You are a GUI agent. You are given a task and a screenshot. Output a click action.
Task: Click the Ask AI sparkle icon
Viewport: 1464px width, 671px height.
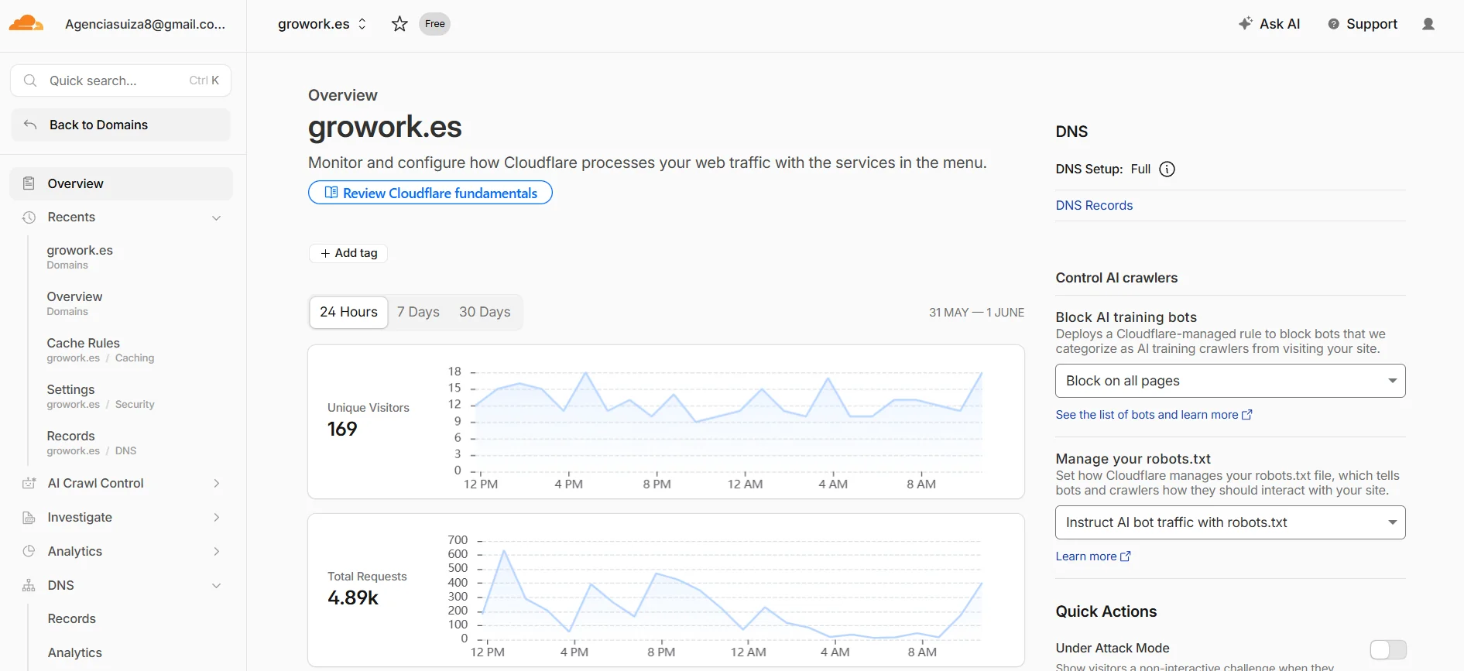1245,23
